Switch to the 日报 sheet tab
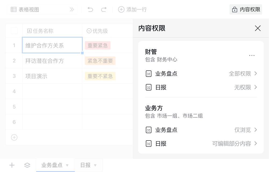Viewport: 269px width, 172px height. 85,165
